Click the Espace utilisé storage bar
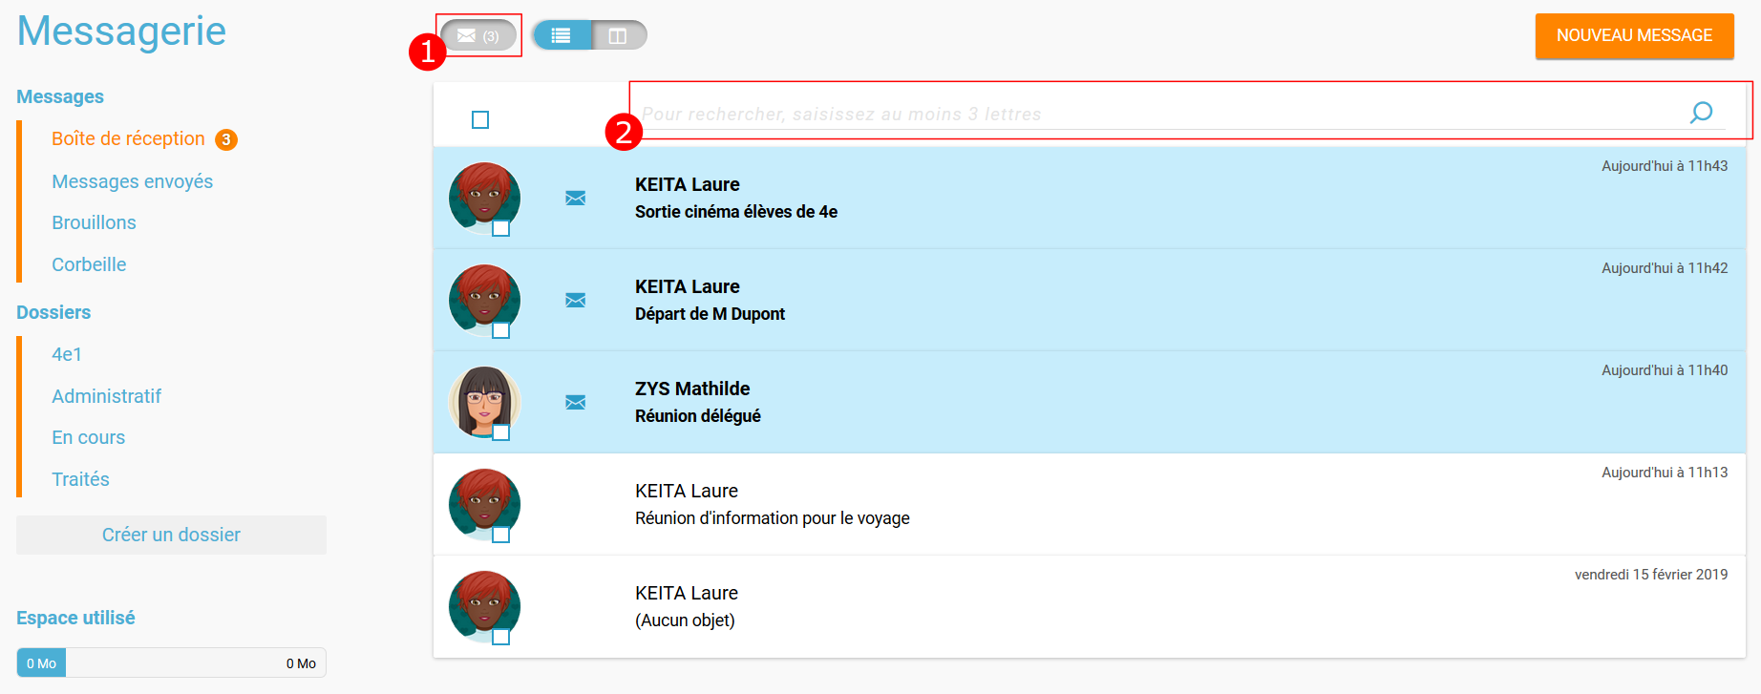 171,662
